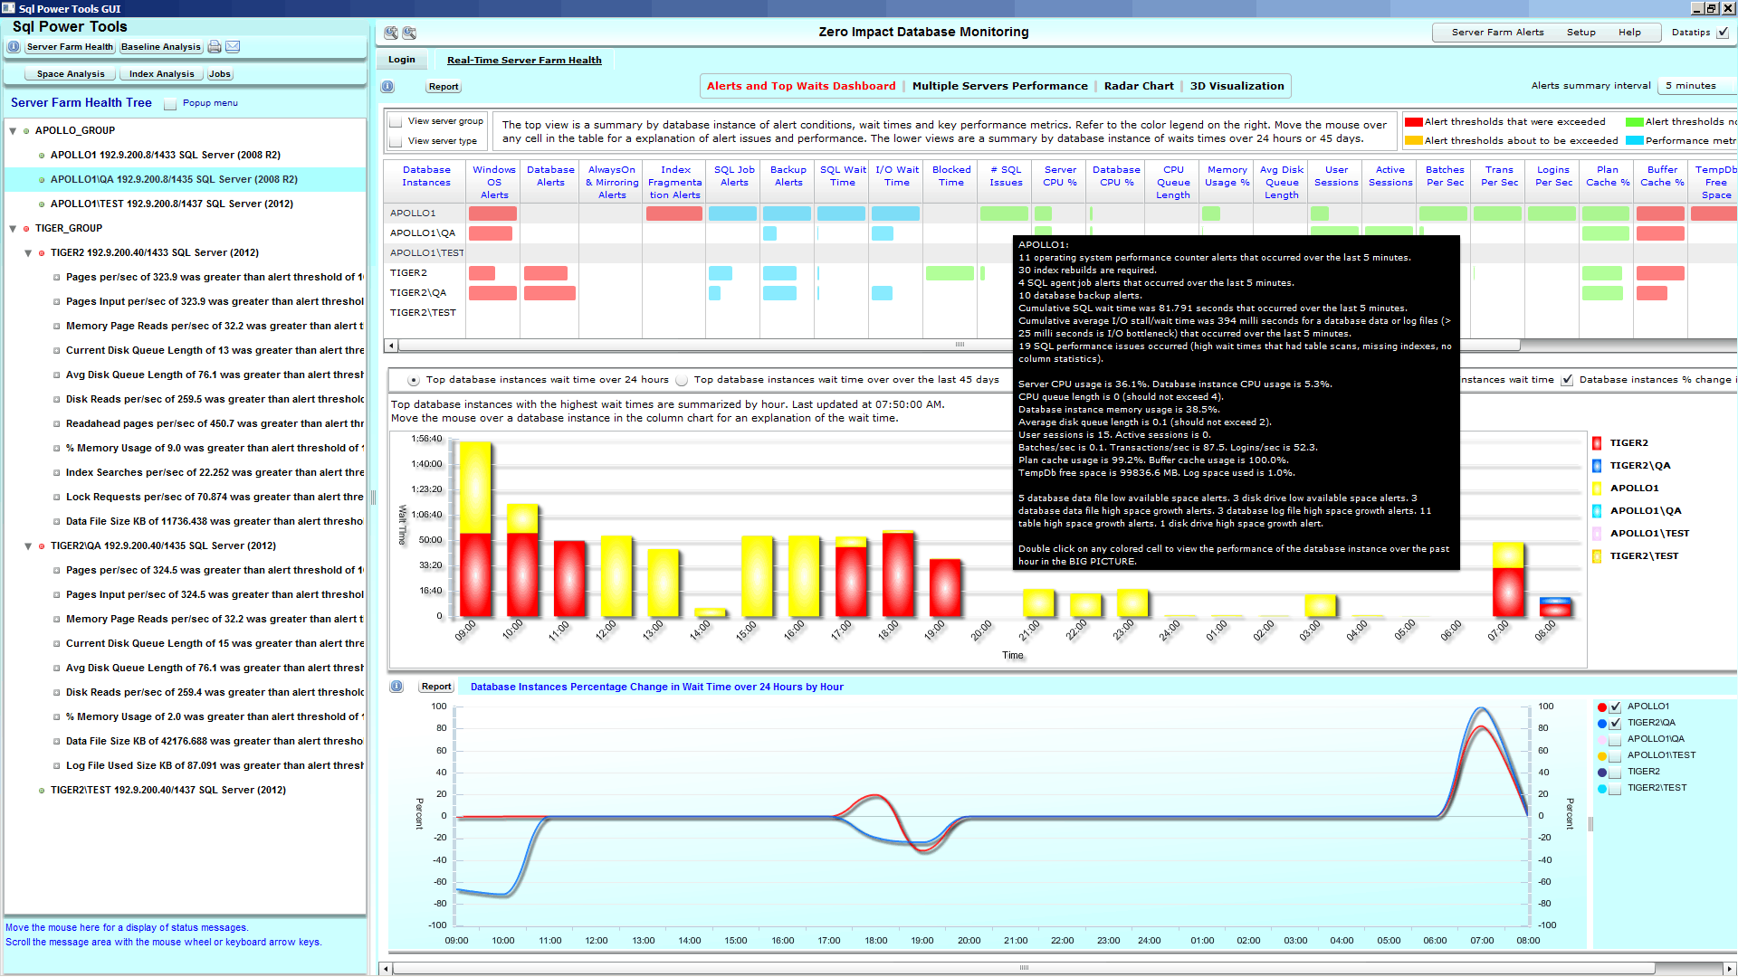Click the horizontal scrollbar under the alerts table
This screenshot has width=1738, height=977.
click(x=958, y=345)
